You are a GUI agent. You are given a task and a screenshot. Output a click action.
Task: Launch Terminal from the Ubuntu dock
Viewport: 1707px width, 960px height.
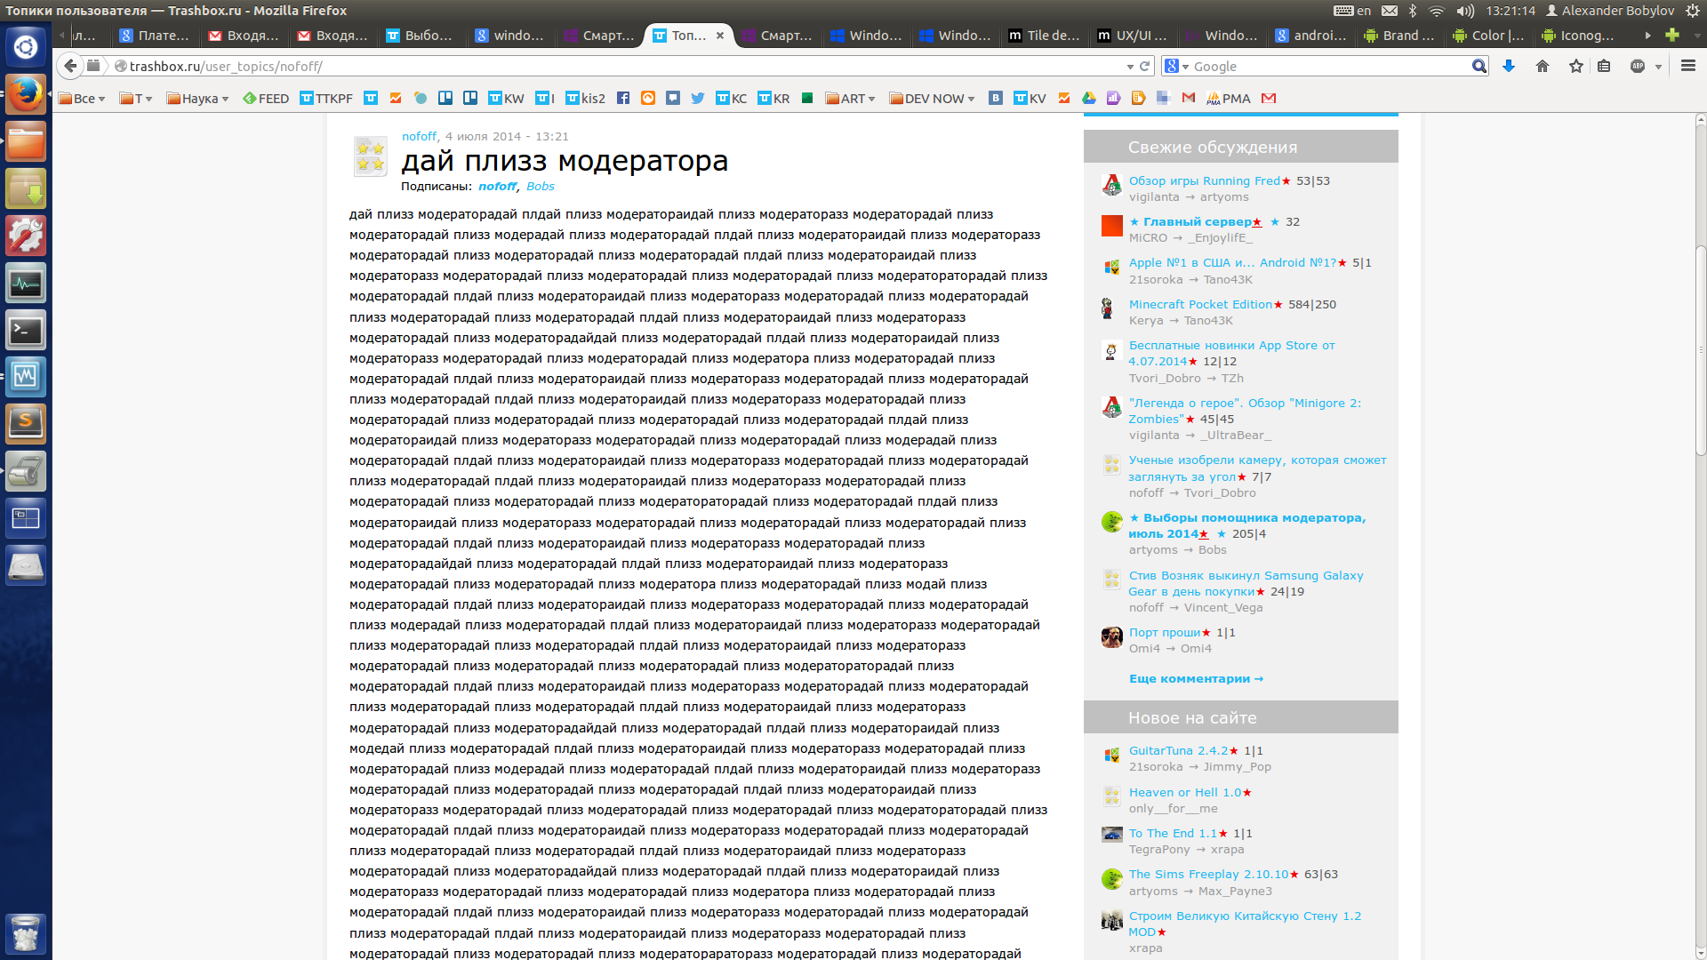[x=26, y=331]
